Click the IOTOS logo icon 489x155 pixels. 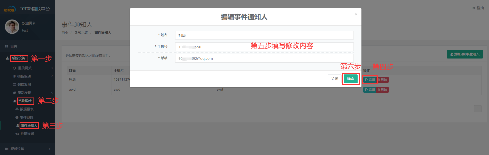point(10,9)
